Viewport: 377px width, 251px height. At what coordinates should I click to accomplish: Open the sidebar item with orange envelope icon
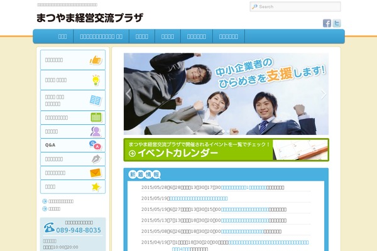pyautogui.click(x=73, y=173)
